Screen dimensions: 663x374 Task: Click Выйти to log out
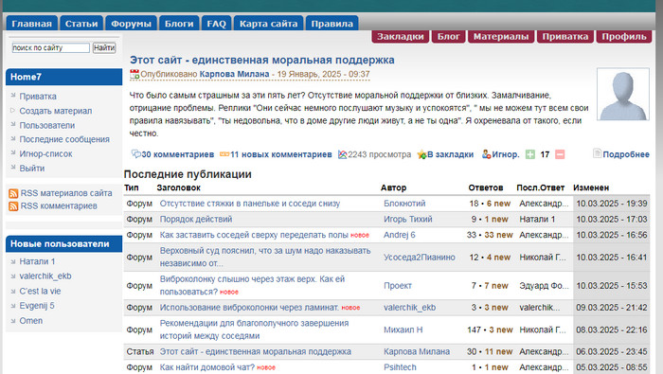31,169
